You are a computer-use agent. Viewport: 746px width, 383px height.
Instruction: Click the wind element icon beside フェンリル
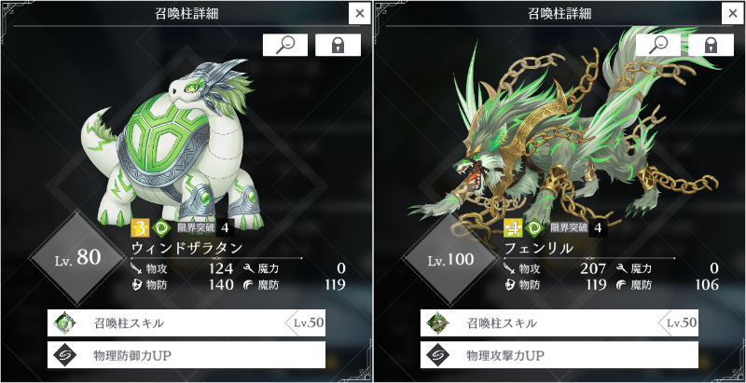pos(535,228)
